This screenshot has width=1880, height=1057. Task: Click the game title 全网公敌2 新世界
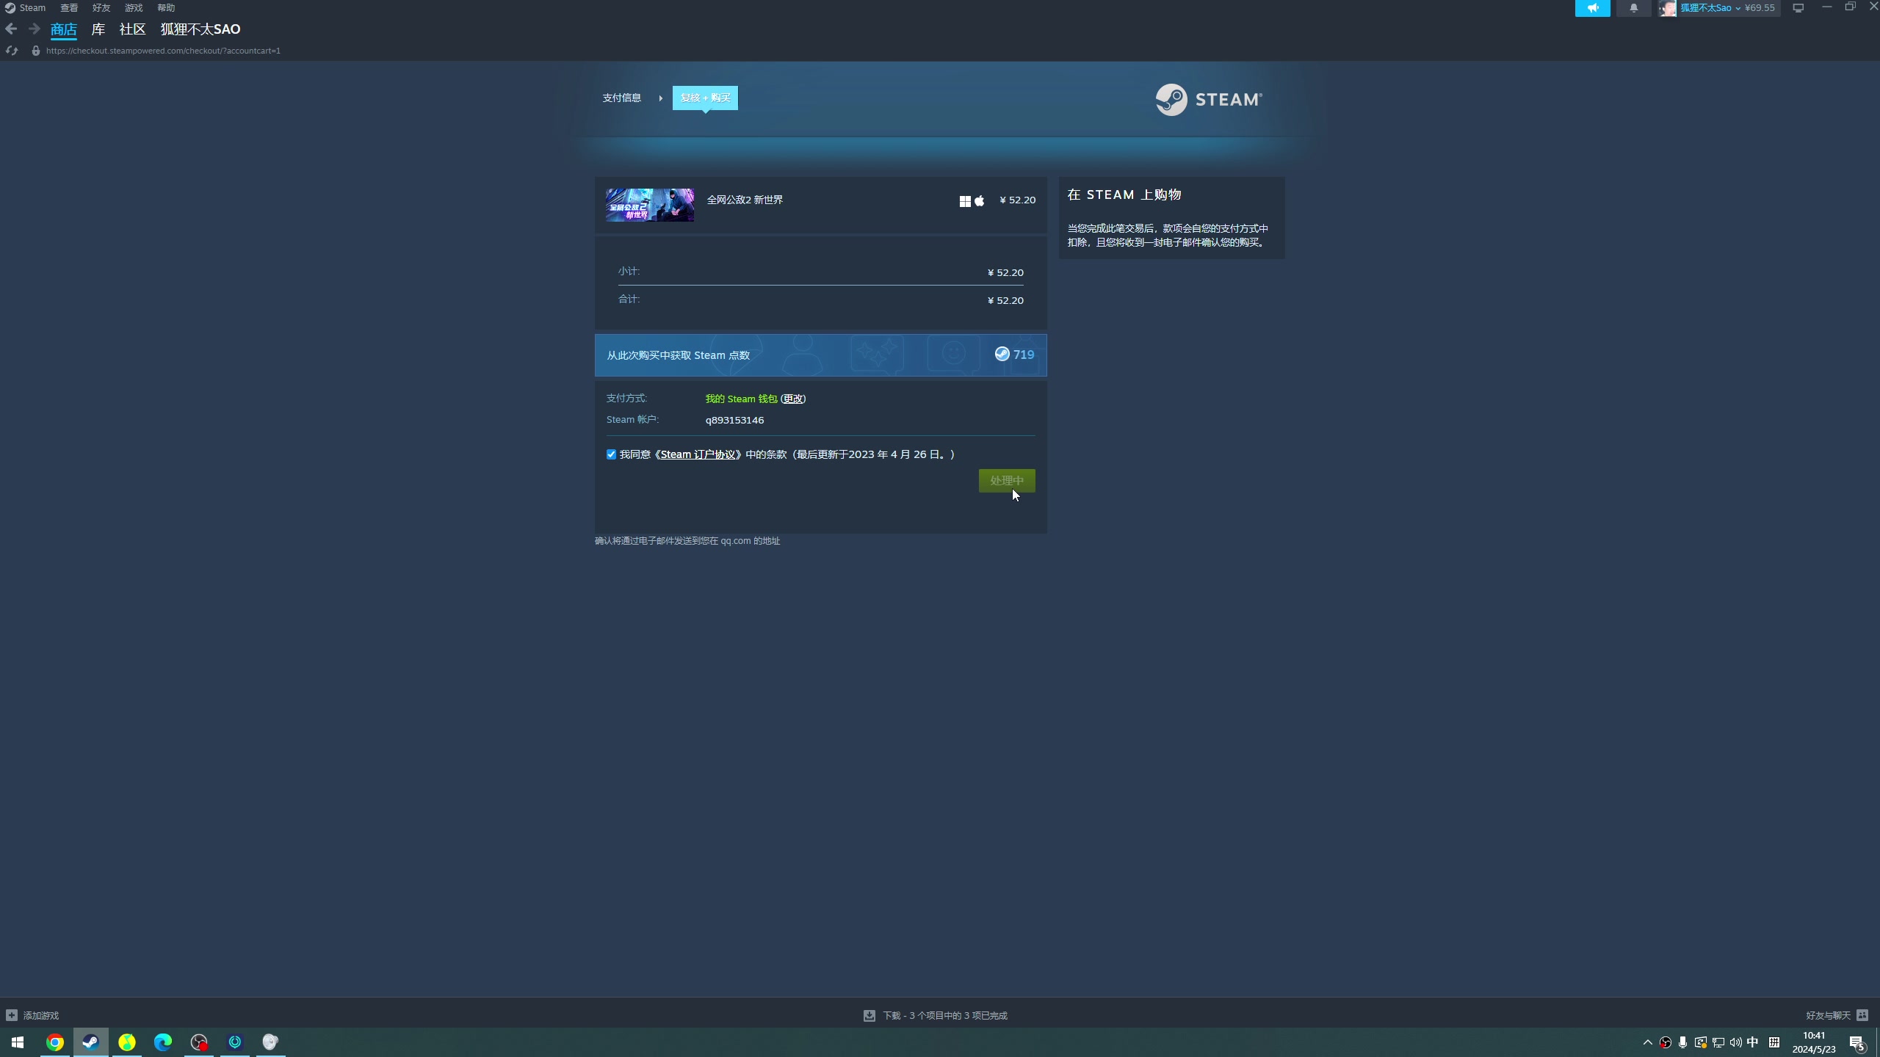(x=745, y=200)
